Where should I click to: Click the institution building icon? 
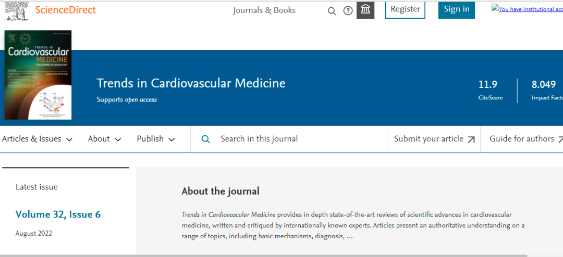[365, 10]
